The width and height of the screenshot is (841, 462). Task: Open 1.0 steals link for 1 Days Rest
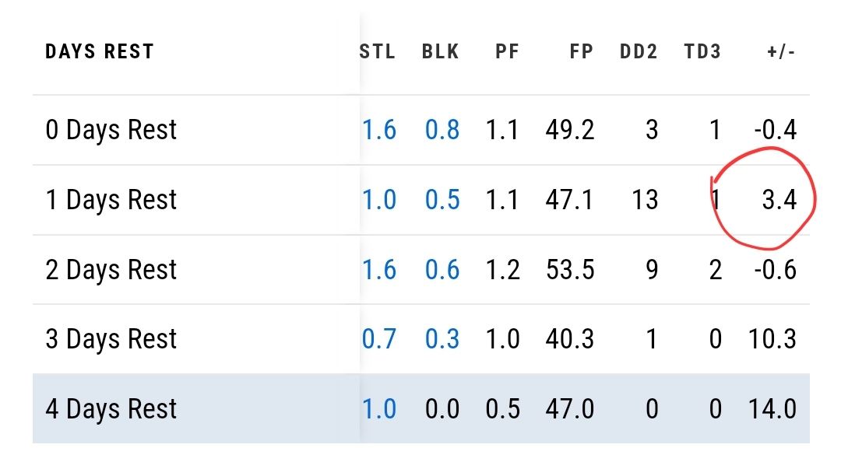click(x=379, y=200)
